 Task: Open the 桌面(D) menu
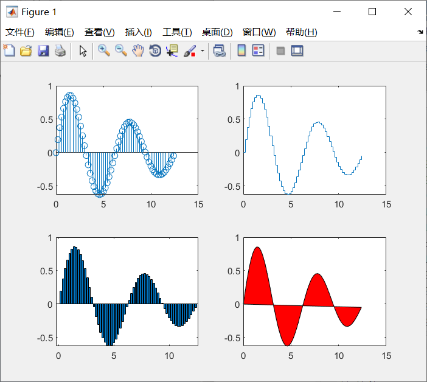pyautogui.click(x=217, y=32)
